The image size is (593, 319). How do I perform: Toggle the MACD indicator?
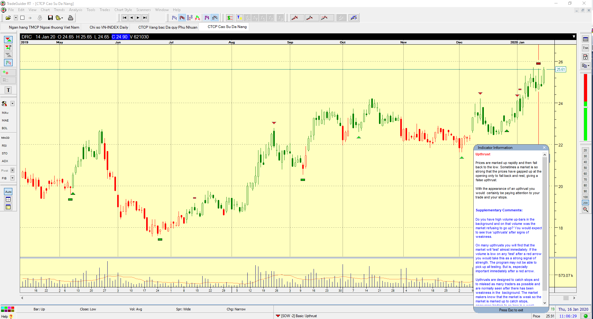6,138
